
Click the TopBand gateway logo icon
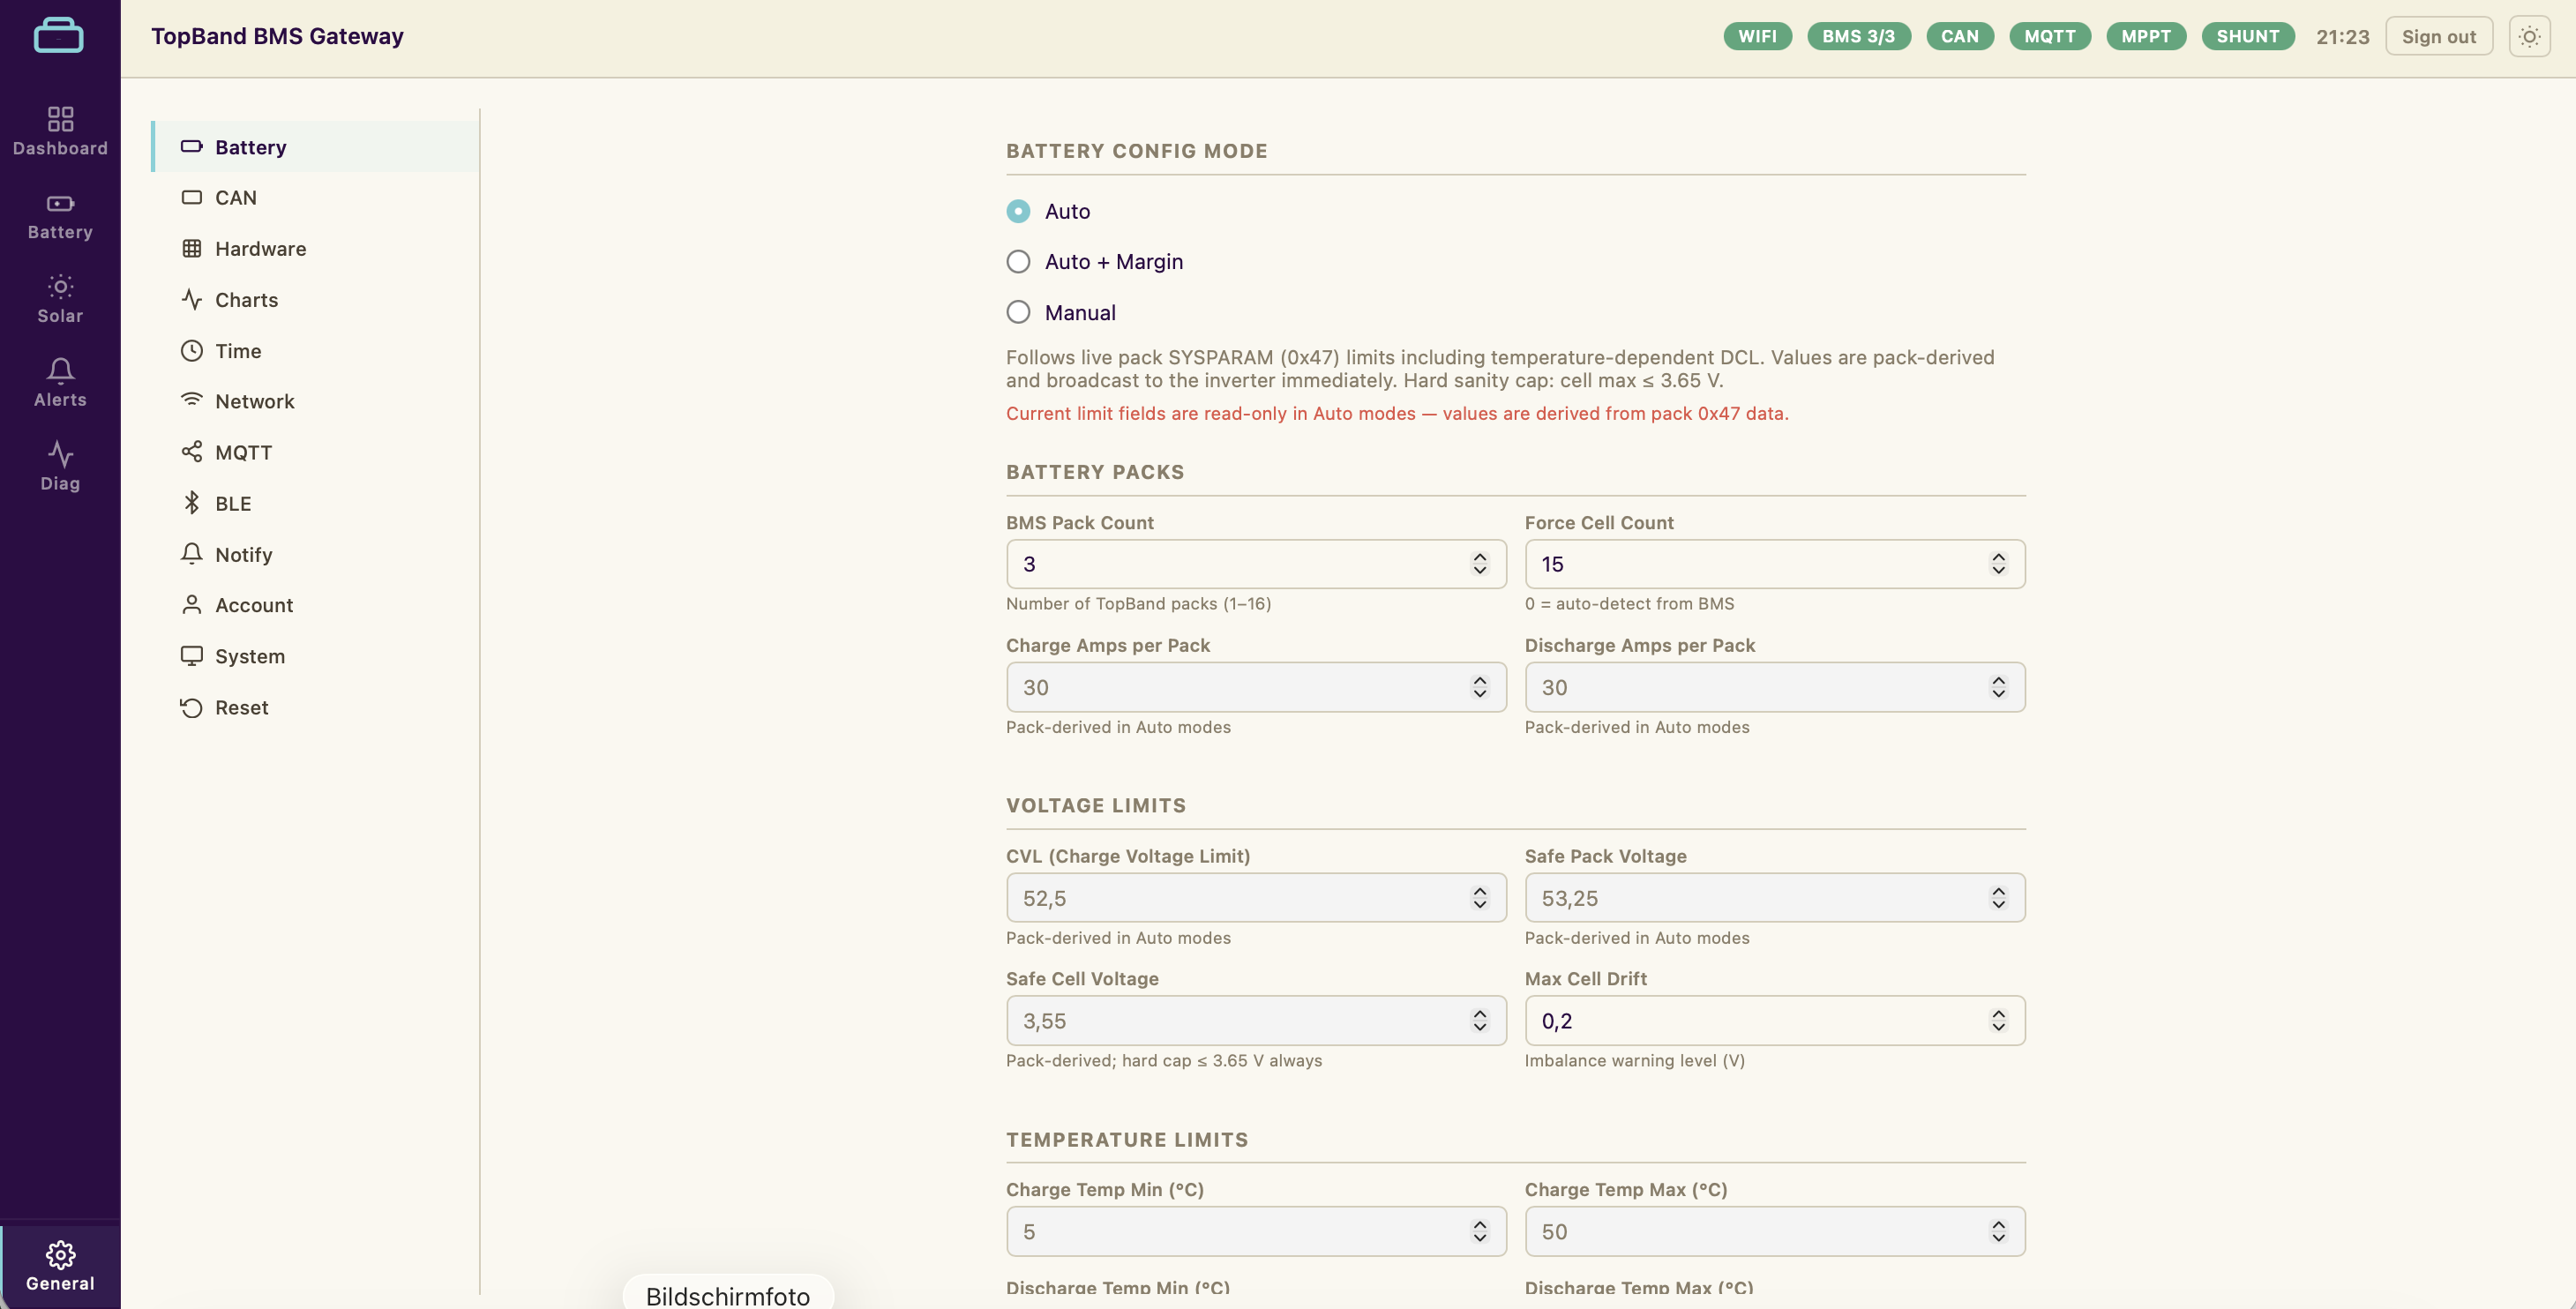(x=59, y=35)
